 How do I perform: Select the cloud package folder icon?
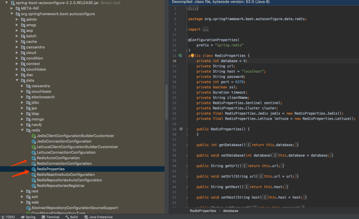coord(23,52)
